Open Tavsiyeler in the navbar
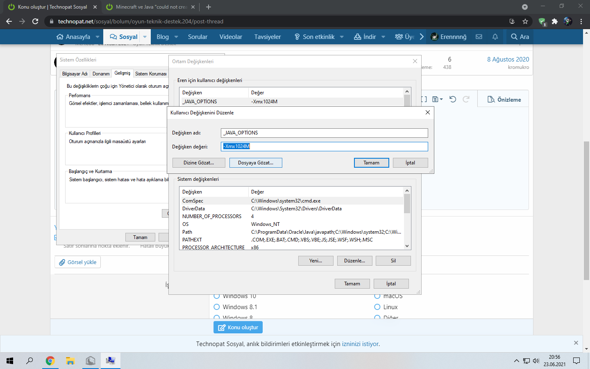 268,36
